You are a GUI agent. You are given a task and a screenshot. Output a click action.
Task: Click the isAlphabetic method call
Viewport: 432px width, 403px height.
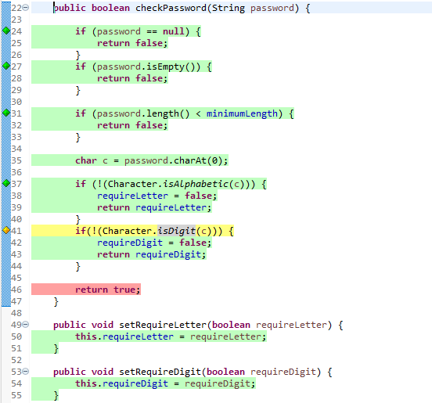pos(196,184)
